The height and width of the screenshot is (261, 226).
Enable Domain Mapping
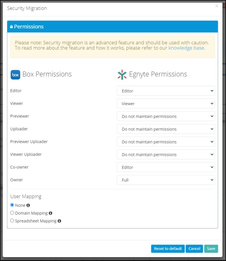[12, 213]
